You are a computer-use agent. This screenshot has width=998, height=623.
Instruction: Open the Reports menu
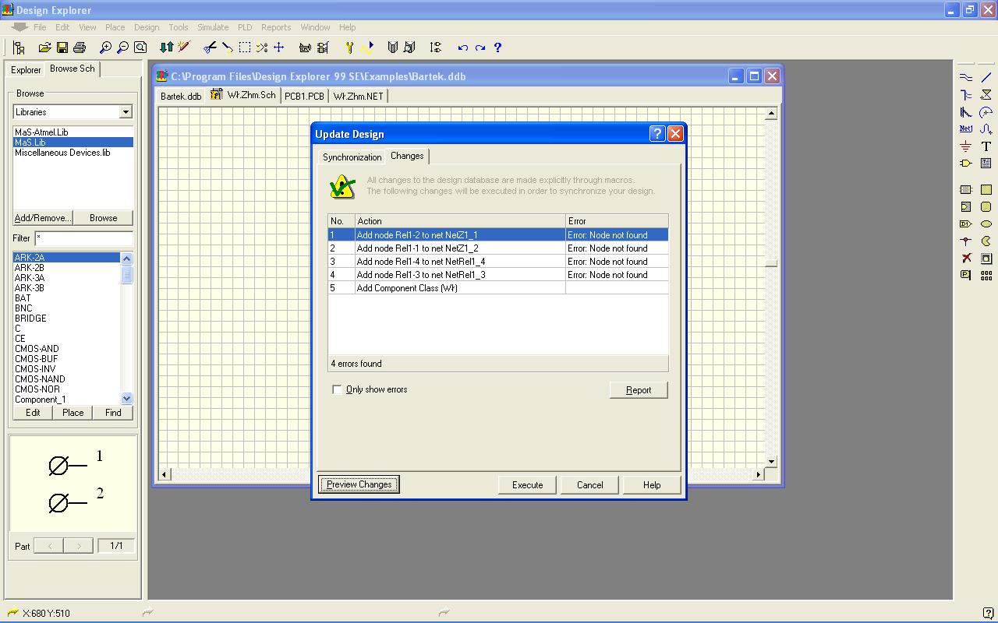(x=276, y=27)
